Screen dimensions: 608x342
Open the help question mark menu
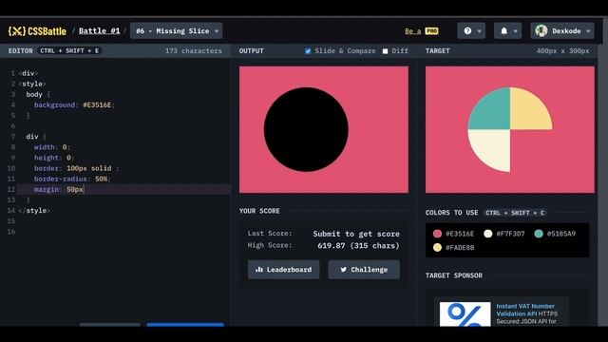point(467,31)
